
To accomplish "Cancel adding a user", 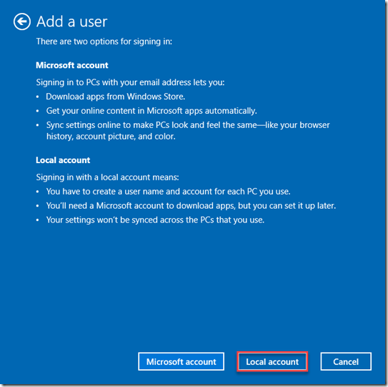I will point(346,361).
